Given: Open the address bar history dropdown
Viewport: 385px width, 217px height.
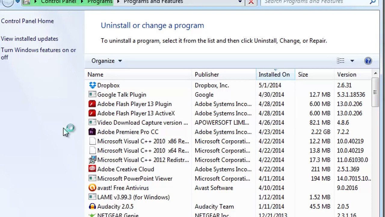Looking at the screenshot, I should pyautogui.click(x=240, y=2).
